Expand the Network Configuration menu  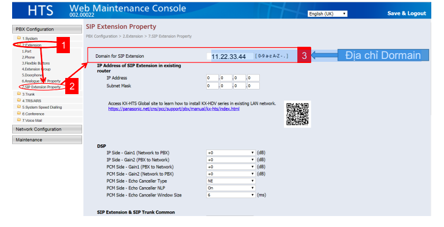(x=47, y=129)
